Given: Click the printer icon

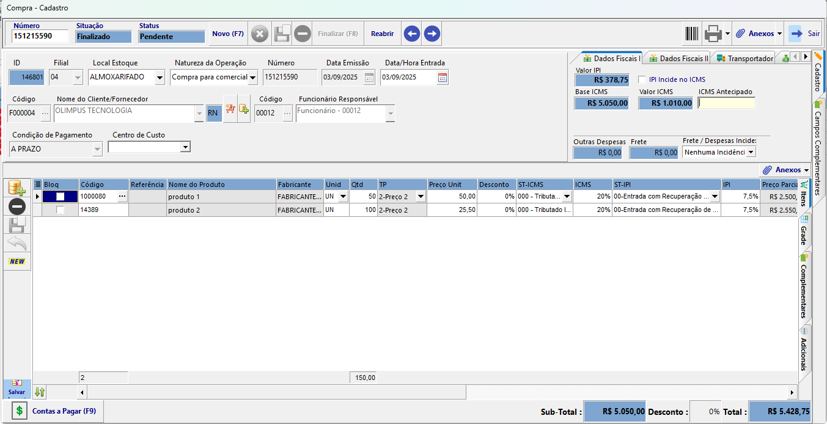Looking at the screenshot, I should coord(713,34).
